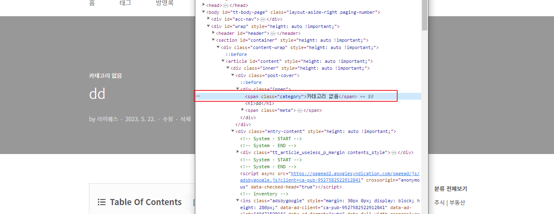Expand the header element node
Image resolution: width=554 pixels, height=214 pixels.
coord(214,33)
